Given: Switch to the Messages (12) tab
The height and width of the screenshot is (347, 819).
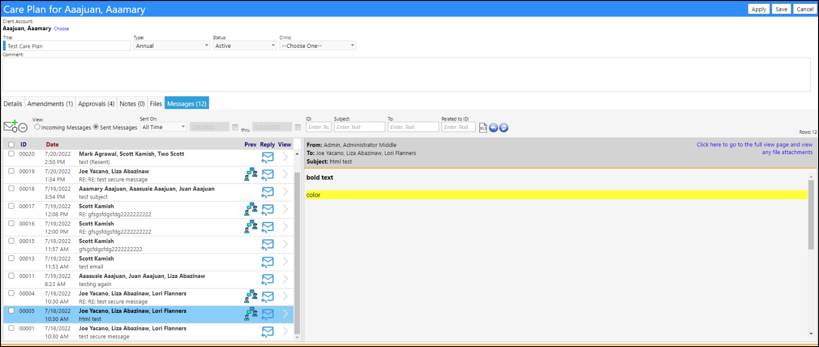Looking at the screenshot, I should click(x=187, y=104).
